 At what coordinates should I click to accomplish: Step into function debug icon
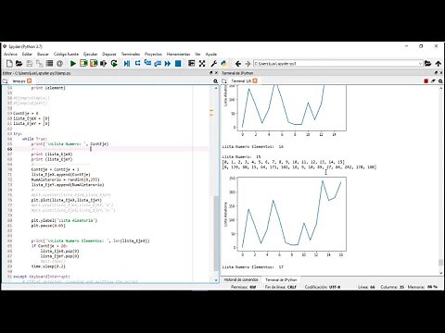point(147,64)
